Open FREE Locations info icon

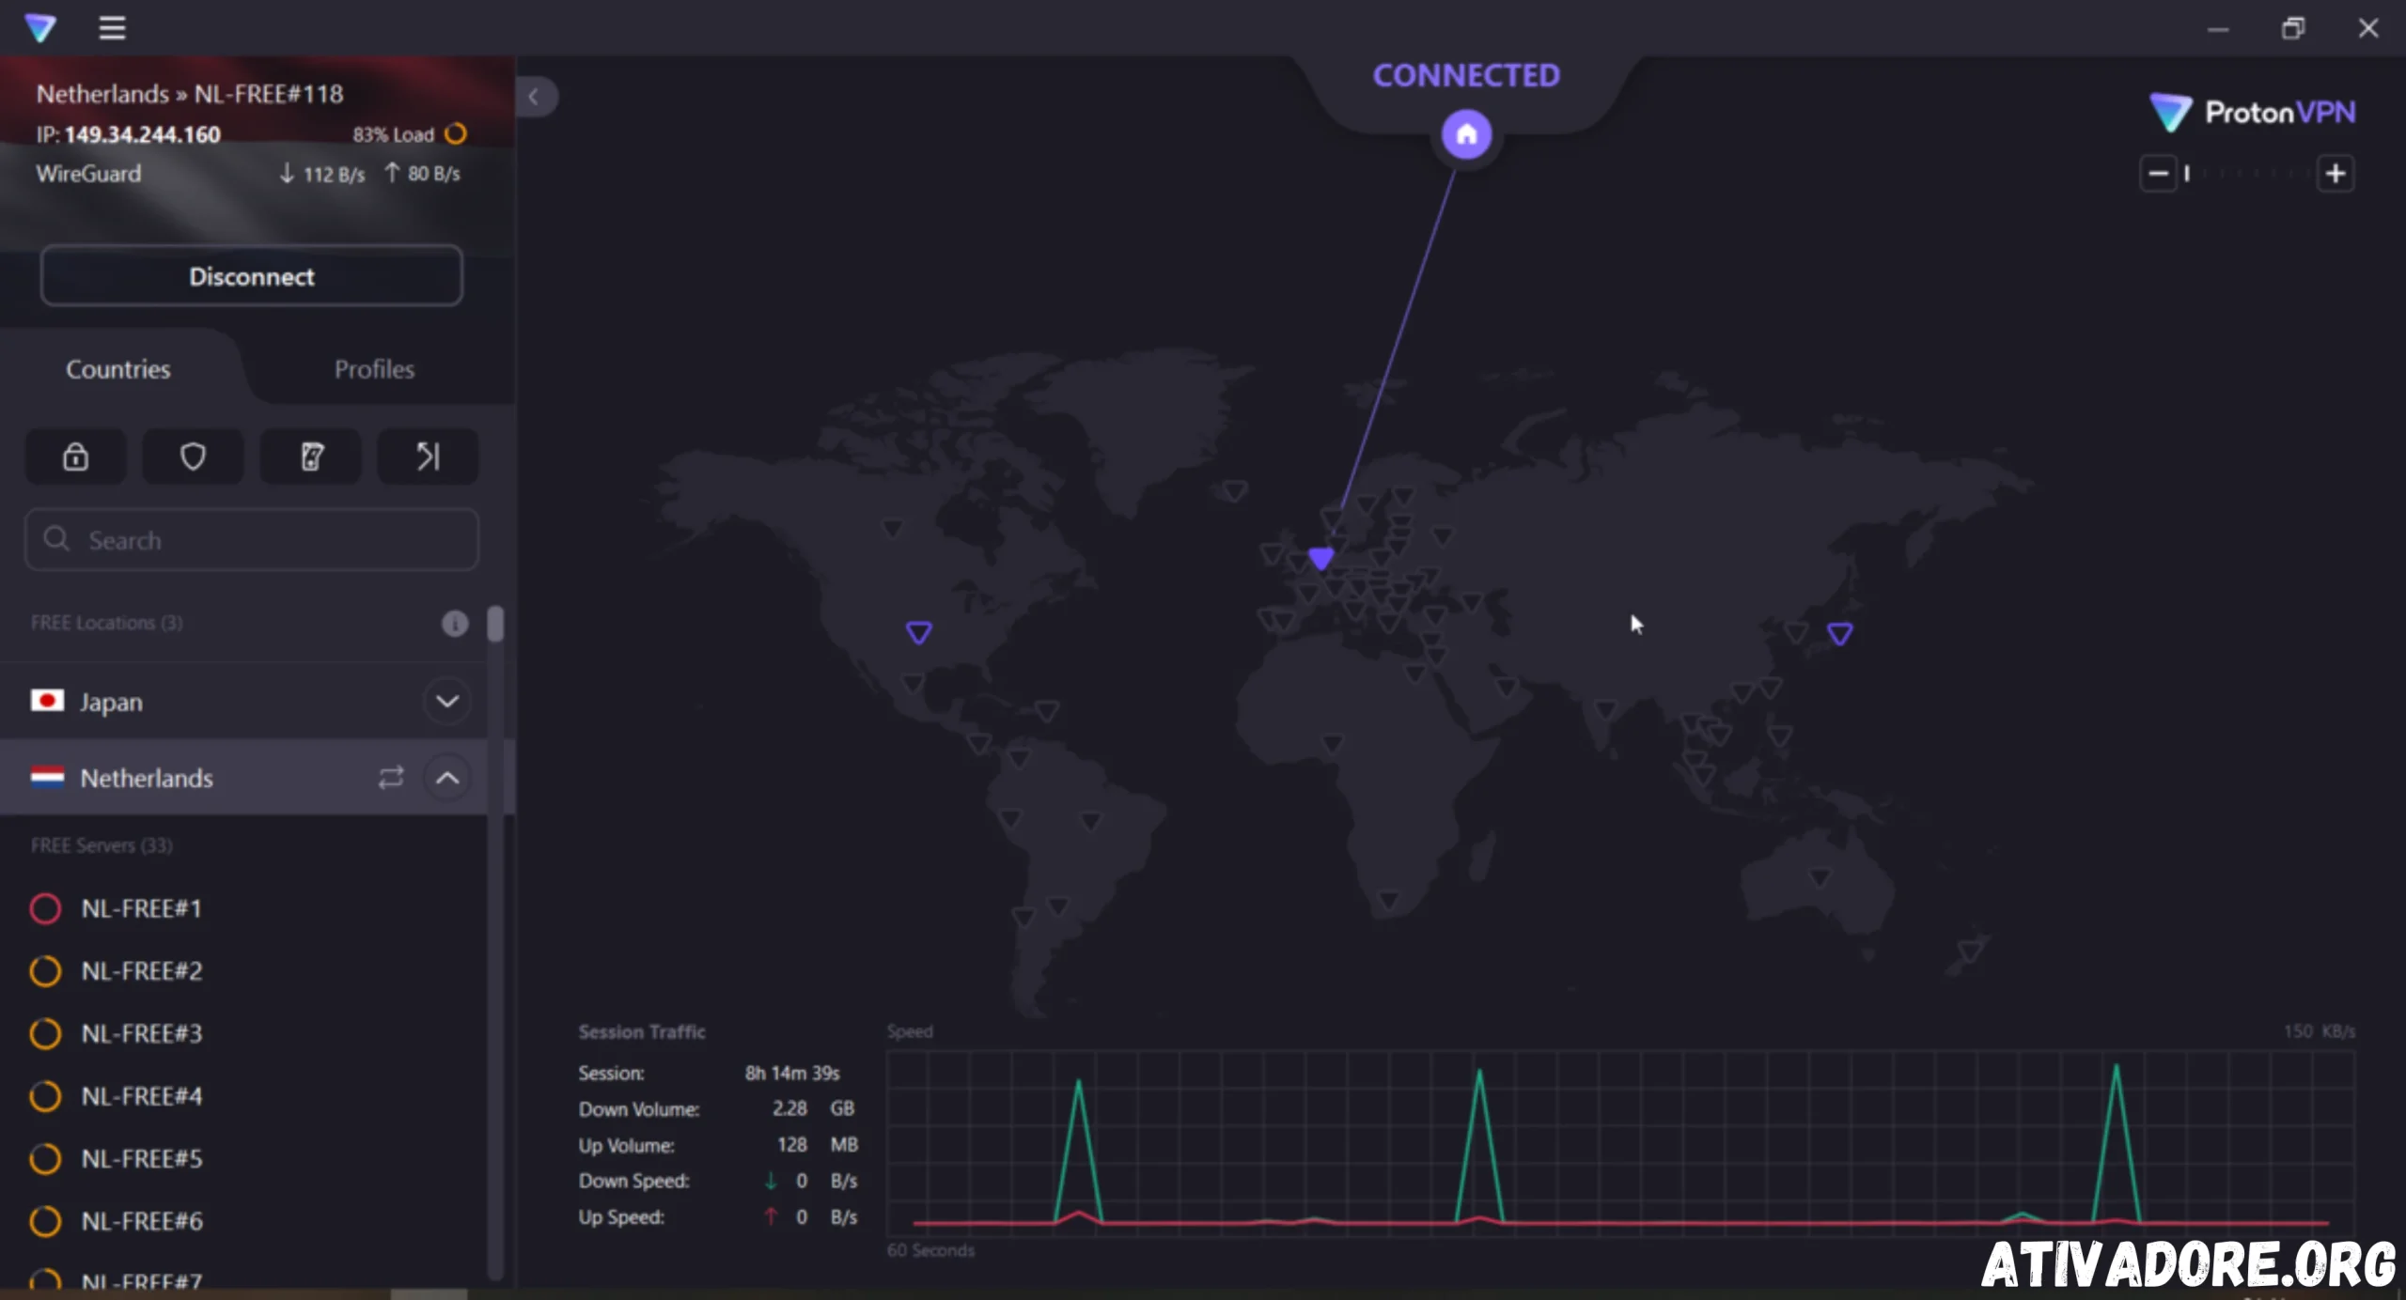[x=455, y=624]
